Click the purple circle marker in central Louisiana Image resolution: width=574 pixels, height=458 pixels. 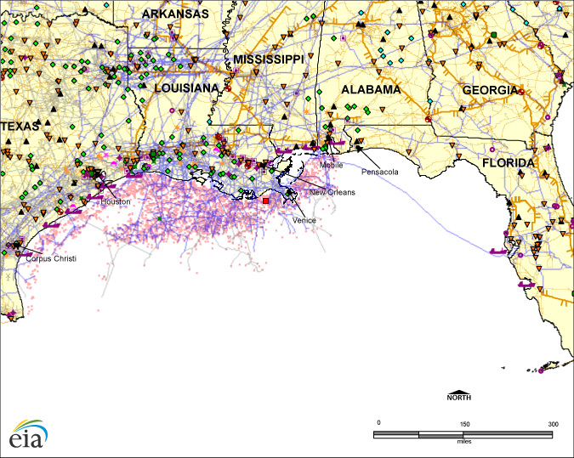(172, 110)
